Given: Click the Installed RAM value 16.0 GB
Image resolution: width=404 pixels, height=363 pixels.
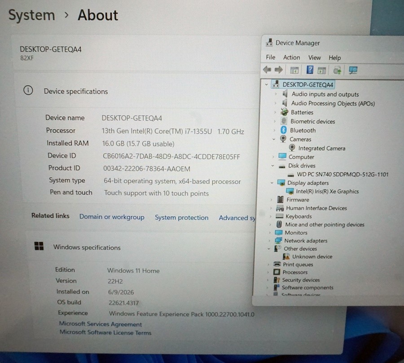Looking at the screenshot, I should [x=138, y=144].
